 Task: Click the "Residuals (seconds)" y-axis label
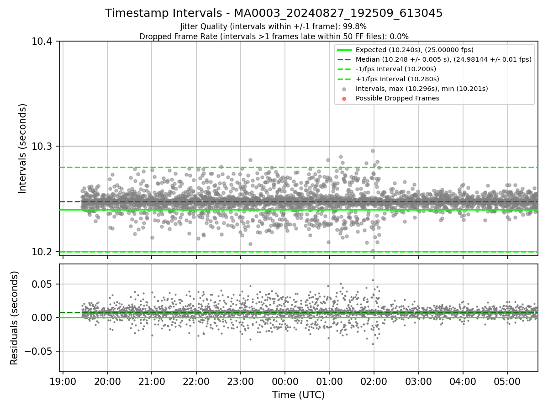pos(15,318)
